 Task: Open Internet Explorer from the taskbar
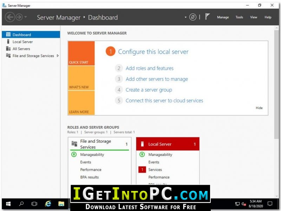[x=48, y=204]
